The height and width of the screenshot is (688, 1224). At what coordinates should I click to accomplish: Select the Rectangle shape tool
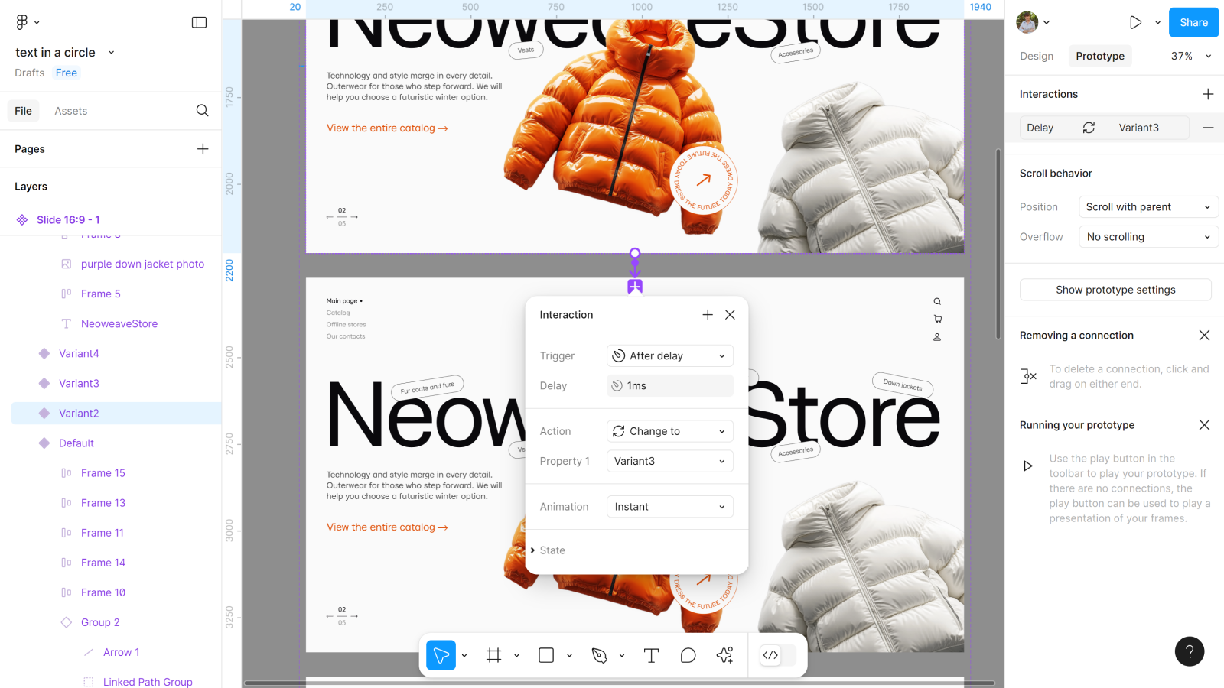[546, 655]
